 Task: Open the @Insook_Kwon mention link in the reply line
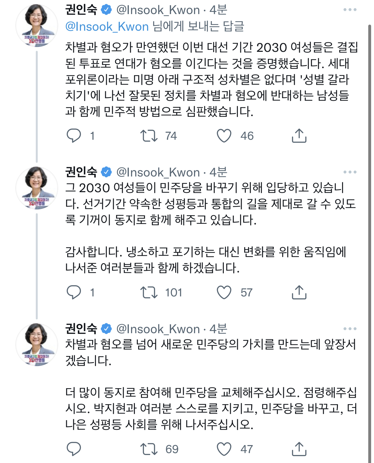pyautogui.click(x=105, y=27)
